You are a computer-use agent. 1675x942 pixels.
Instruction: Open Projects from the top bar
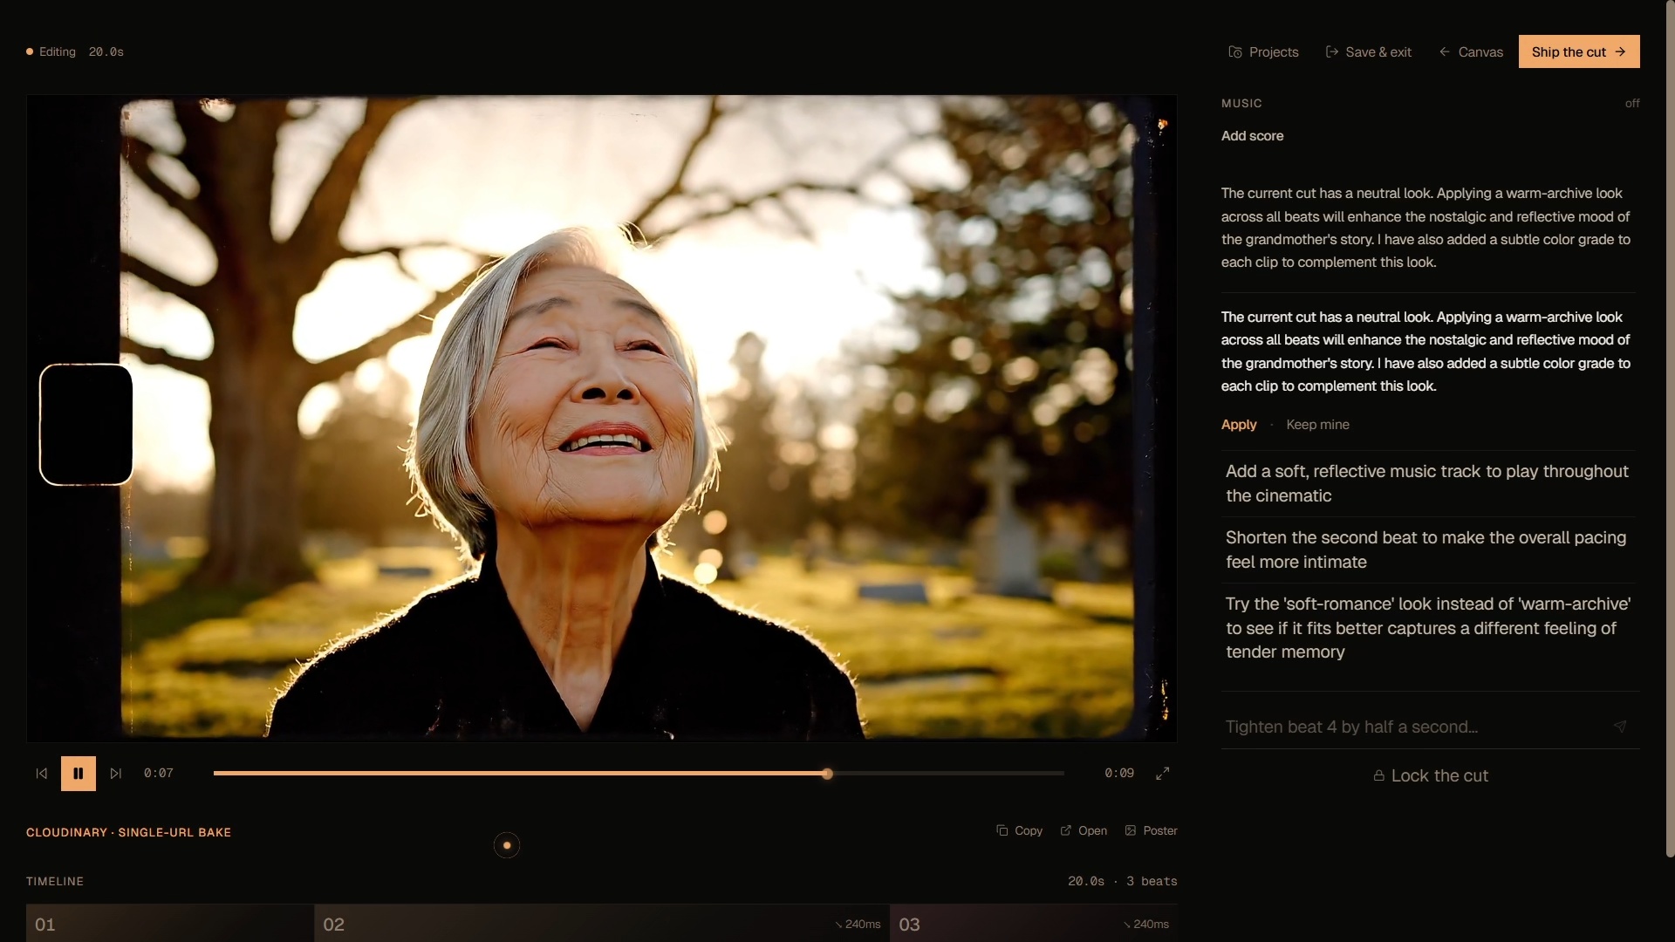1262,52
